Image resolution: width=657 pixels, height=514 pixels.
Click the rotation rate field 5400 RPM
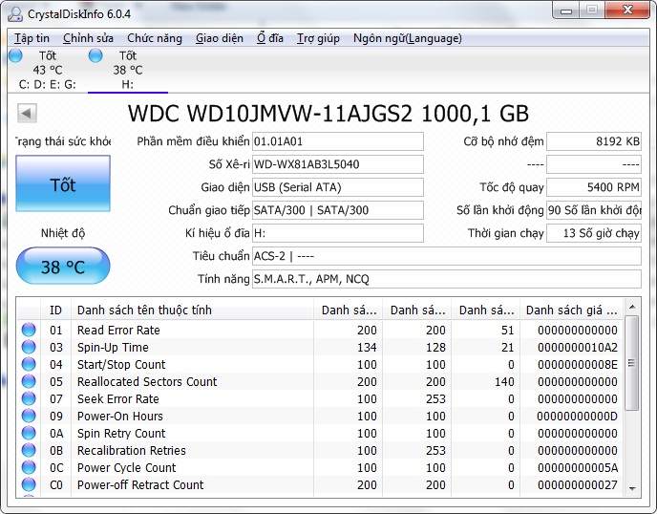(594, 187)
